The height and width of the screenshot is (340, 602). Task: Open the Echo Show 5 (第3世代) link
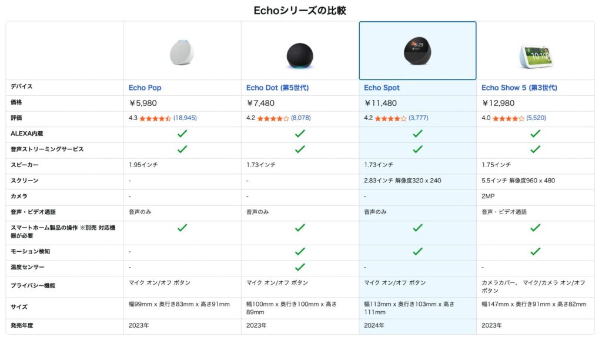pos(519,88)
